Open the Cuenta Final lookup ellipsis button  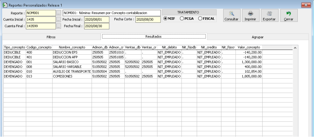click(58, 26)
